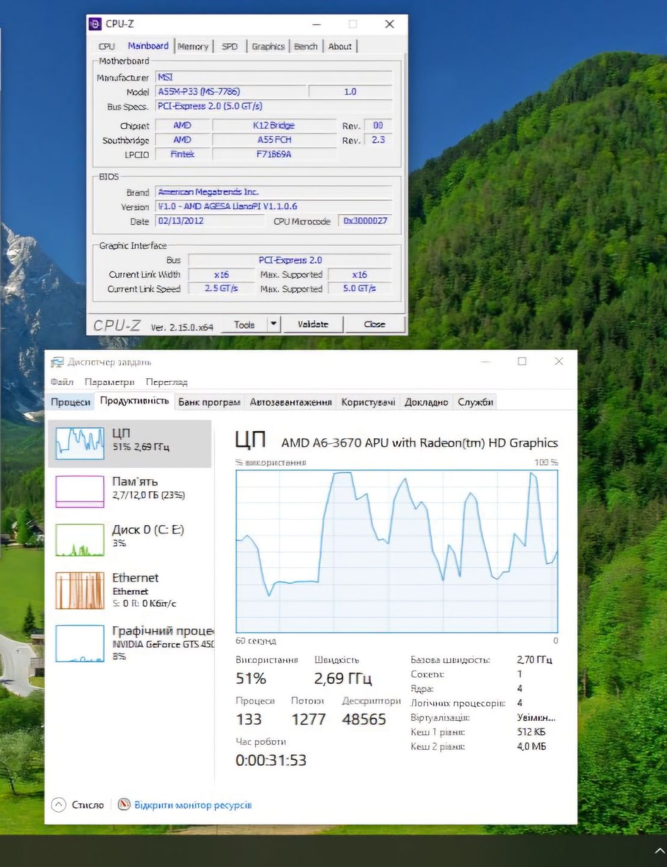667x867 pixels.
Task: Click the Close button in CPU-Z
Action: point(374,325)
